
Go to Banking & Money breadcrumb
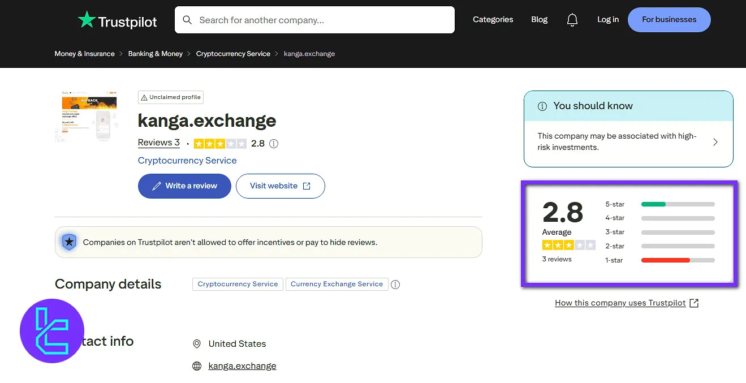[x=156, y=54]
